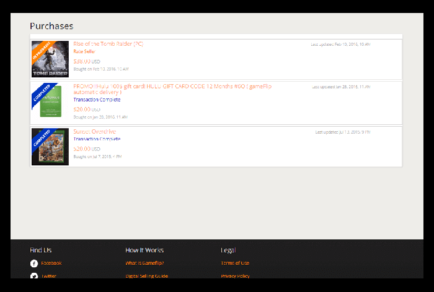This screenshot has height=292, width=434.
Task: Open the Sunset Overdrive purchase title
Action: pyautogui.click(x=94, y=132)
